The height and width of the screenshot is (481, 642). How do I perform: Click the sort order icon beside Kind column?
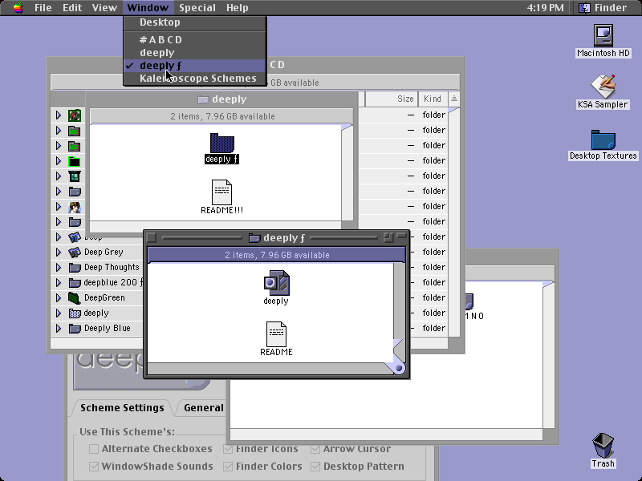tap(454, 99)
